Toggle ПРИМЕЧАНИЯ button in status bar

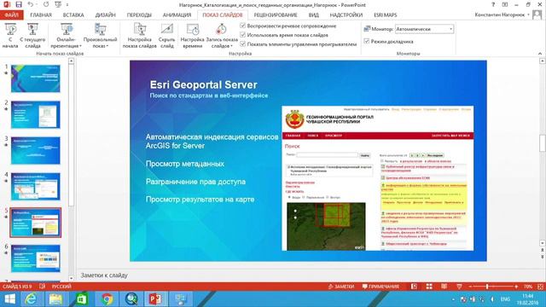point(380,287)
